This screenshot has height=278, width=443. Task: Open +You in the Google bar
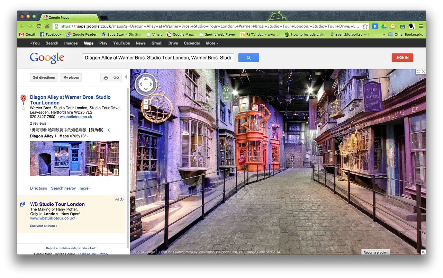coord(35,43)
